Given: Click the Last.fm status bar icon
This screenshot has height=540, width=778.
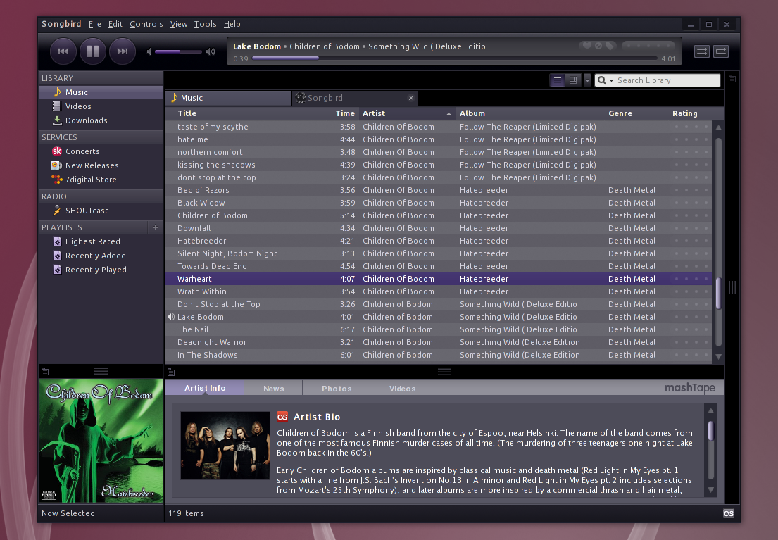Looking at the screenshot, I should click(x=729, y=513).
